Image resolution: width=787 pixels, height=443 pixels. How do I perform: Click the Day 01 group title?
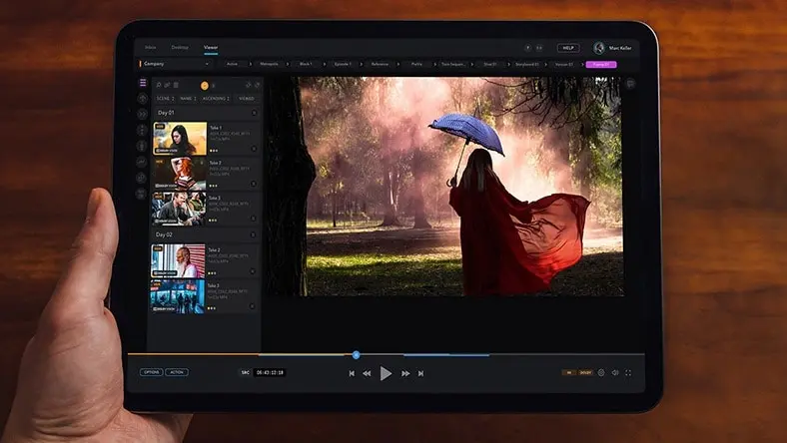[166, 113]
